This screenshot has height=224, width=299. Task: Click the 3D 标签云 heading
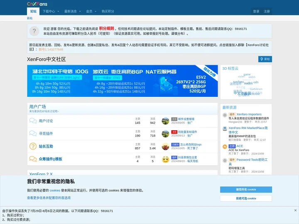click(x=230, y=68)
